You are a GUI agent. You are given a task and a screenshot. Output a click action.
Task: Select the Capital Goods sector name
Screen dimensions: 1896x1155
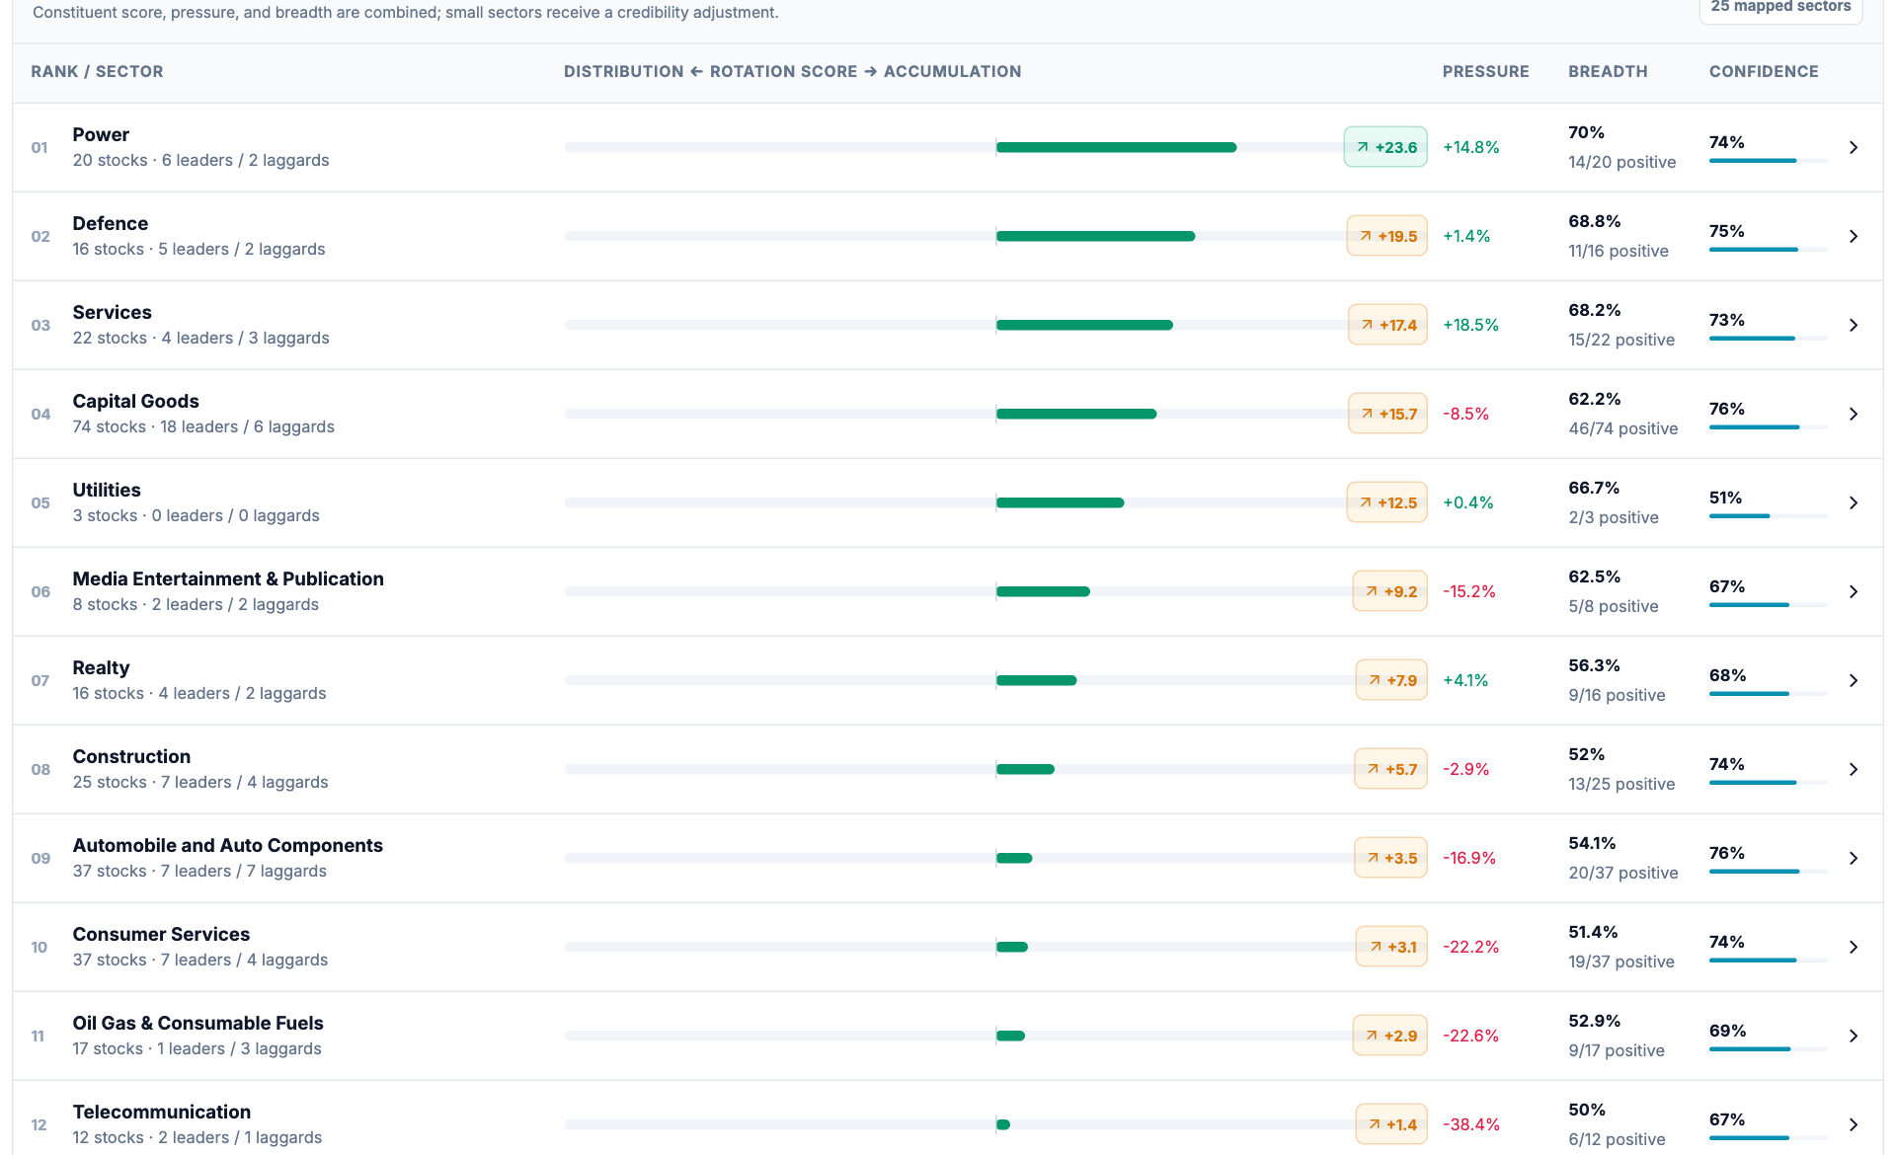135,401
